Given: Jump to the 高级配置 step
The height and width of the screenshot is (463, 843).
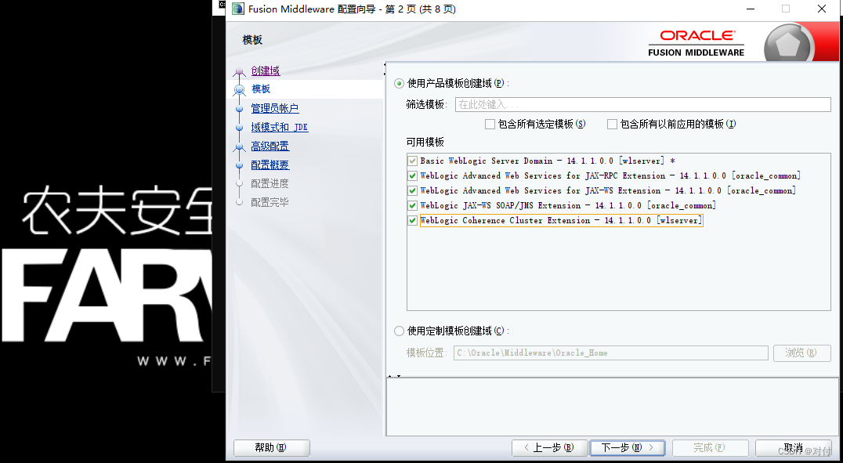Looking at the screenshot, I should pyautogui.click(x=270, y=146).
